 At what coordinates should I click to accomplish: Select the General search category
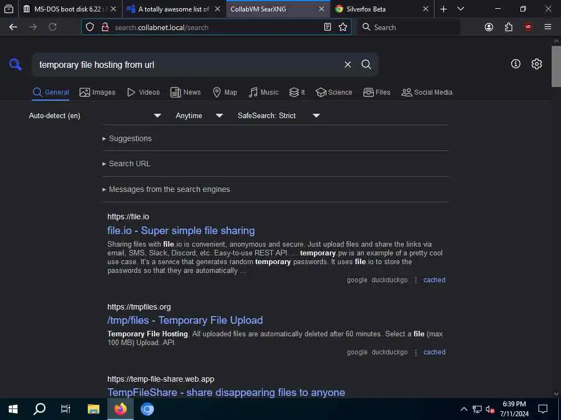click(x=50, y=92)
